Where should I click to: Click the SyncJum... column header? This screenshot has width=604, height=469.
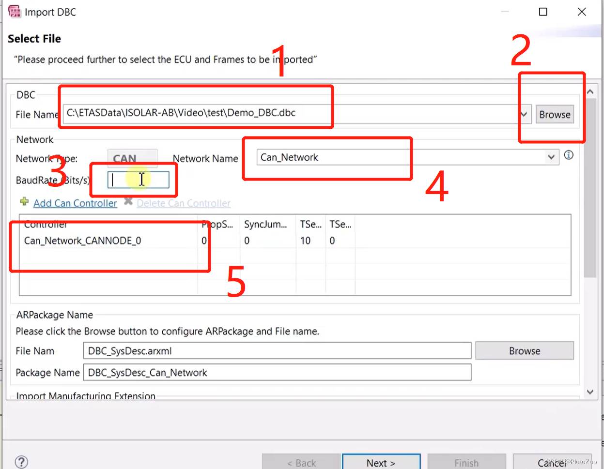click(x=268, y=224)
